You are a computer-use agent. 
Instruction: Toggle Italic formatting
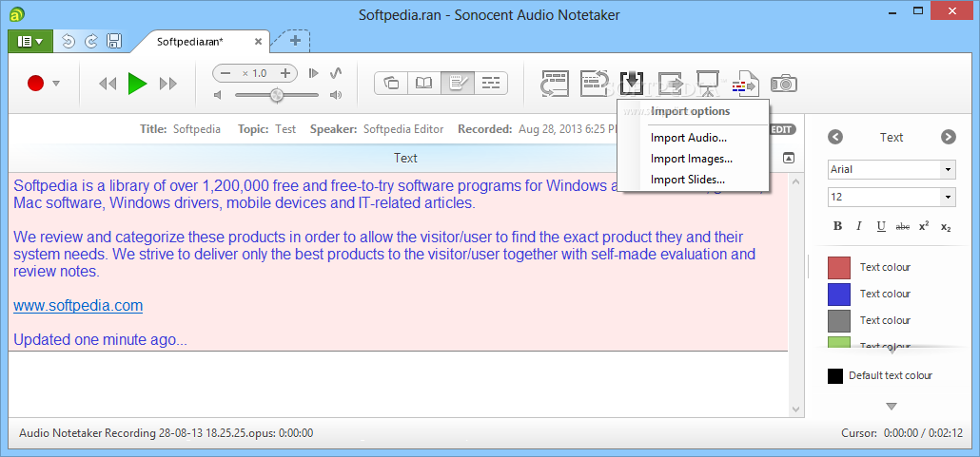click(x=859, y=226)
